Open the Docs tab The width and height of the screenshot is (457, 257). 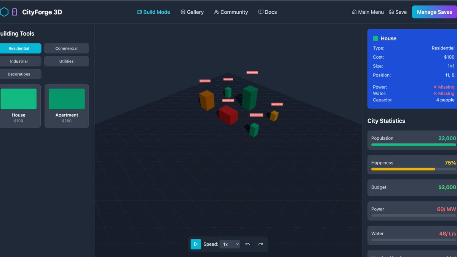[x=267, y=12]
